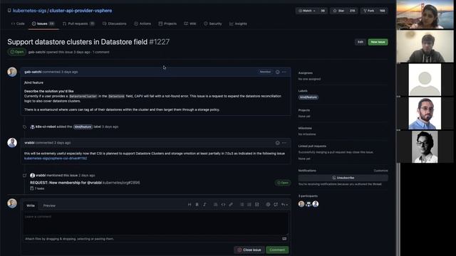Open Projects section in sidebar
Screen dimensions: 456x256
(x=304, y=110)
